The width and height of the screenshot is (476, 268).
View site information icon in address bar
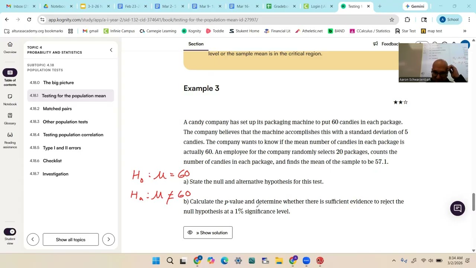point(42,20)
